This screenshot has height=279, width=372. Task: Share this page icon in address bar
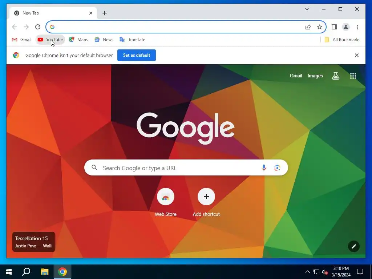[x=308, y=27]
